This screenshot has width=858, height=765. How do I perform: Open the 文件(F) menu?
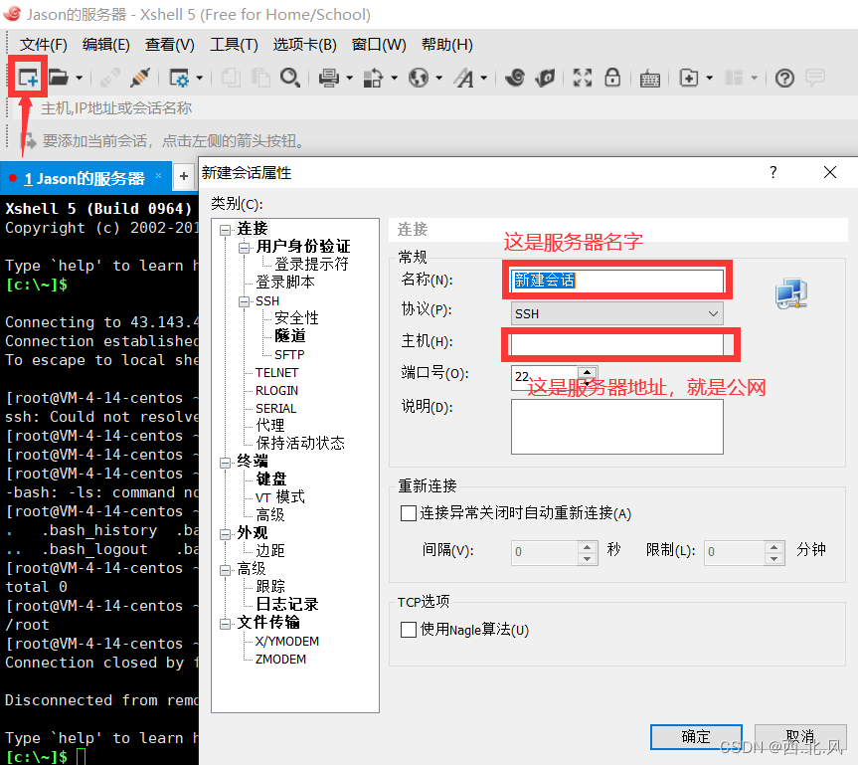coord(43,45)
